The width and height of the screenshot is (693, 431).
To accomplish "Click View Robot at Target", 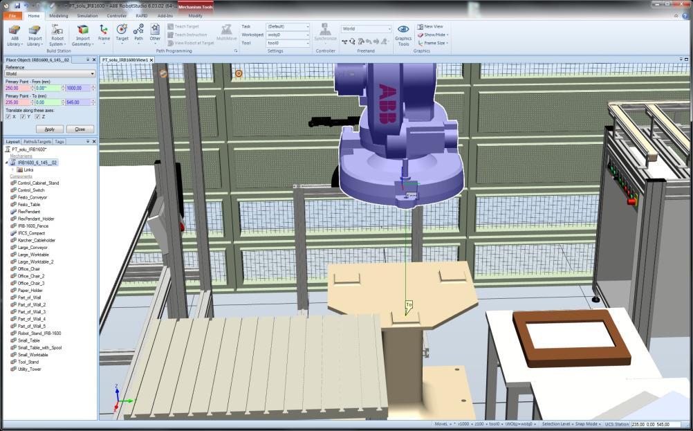I will [x=190, y=43].
